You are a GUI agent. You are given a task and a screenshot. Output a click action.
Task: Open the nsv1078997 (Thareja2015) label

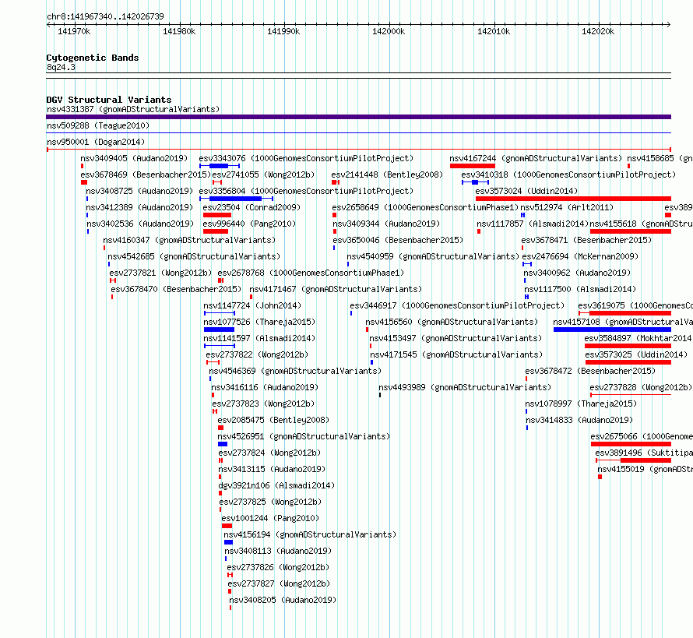581,404
